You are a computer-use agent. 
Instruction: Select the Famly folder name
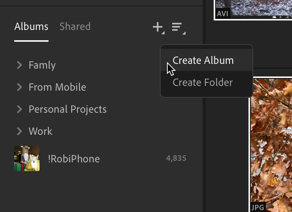click(x=42, y=65)
